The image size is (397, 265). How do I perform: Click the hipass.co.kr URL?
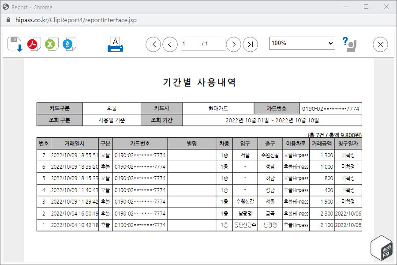point(76,20)
